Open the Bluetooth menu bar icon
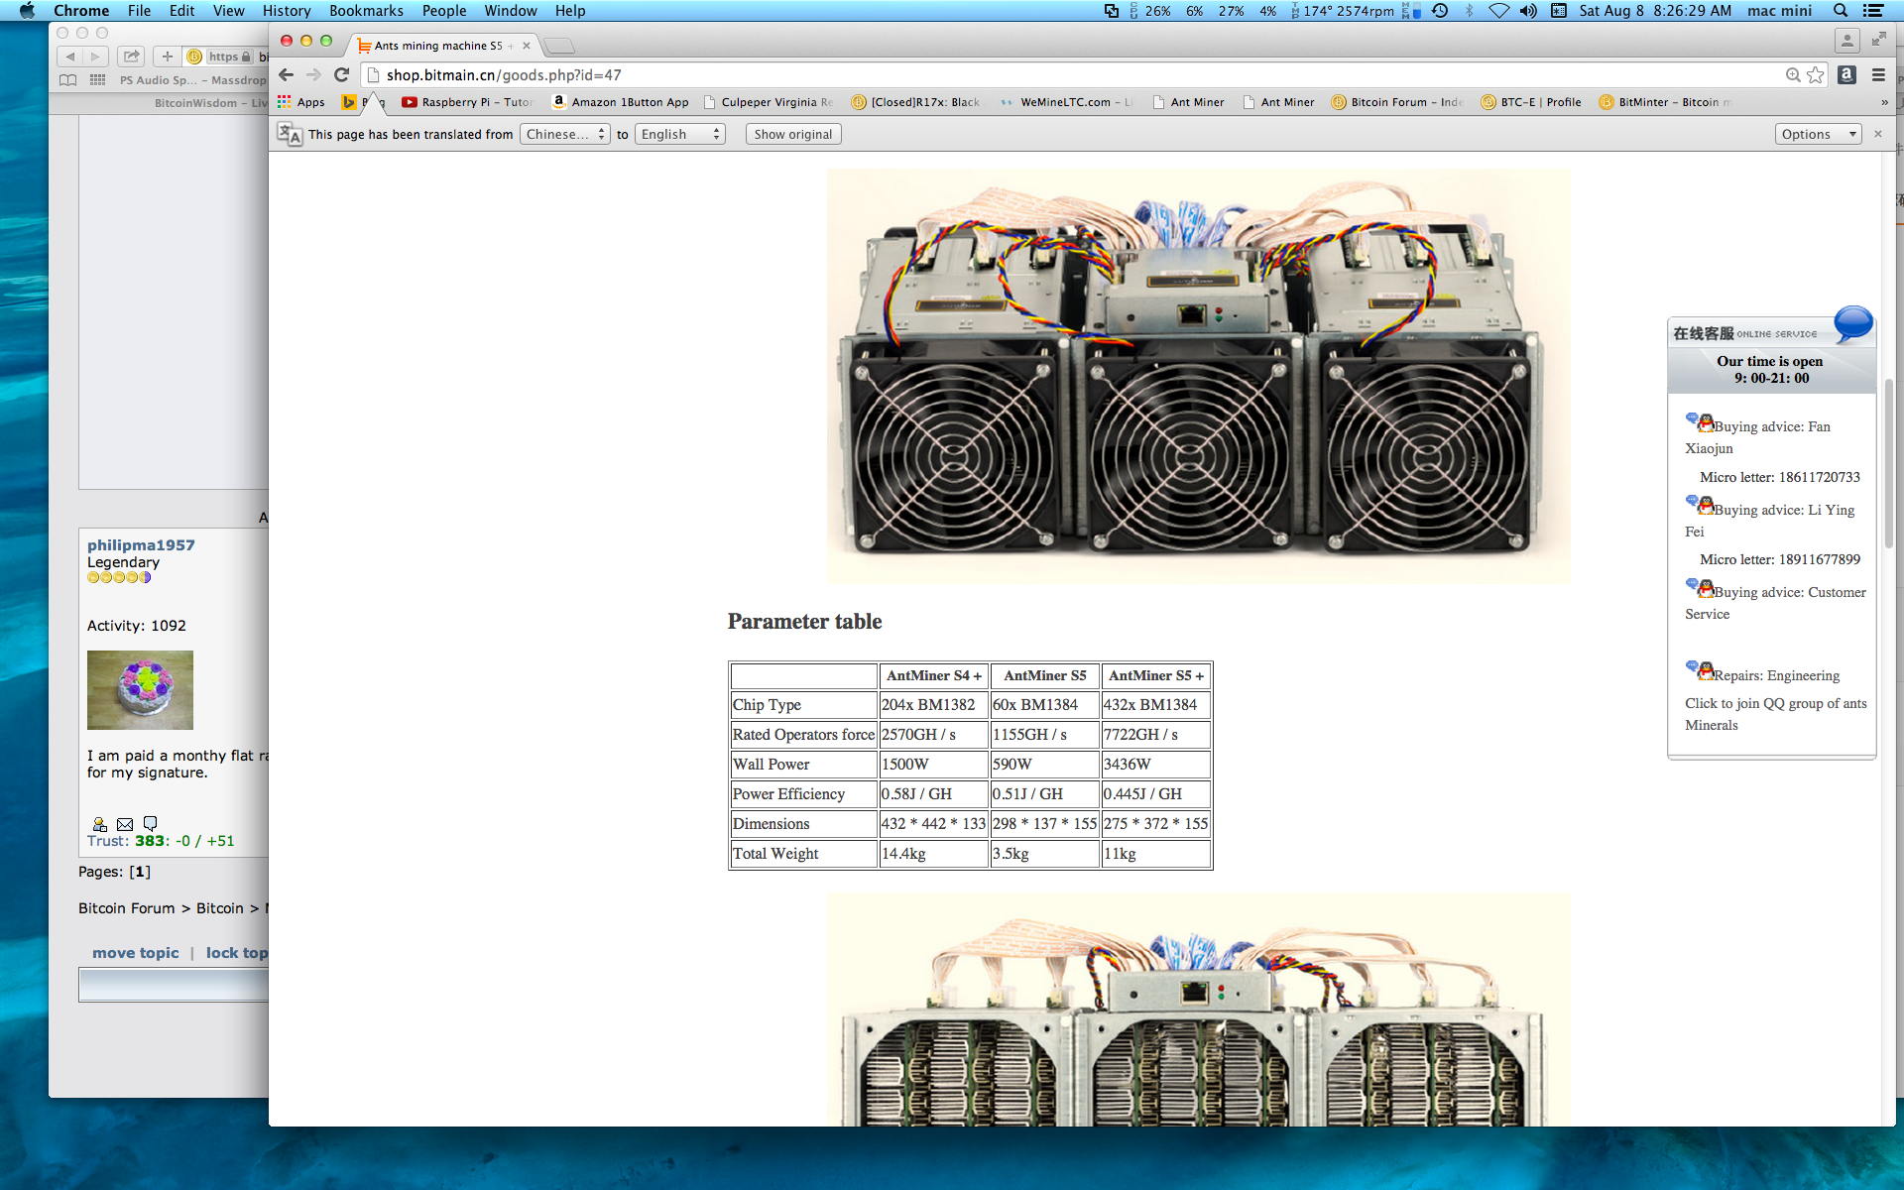The width and height of the screenshot is (1904, 1190). point(1470,11)
